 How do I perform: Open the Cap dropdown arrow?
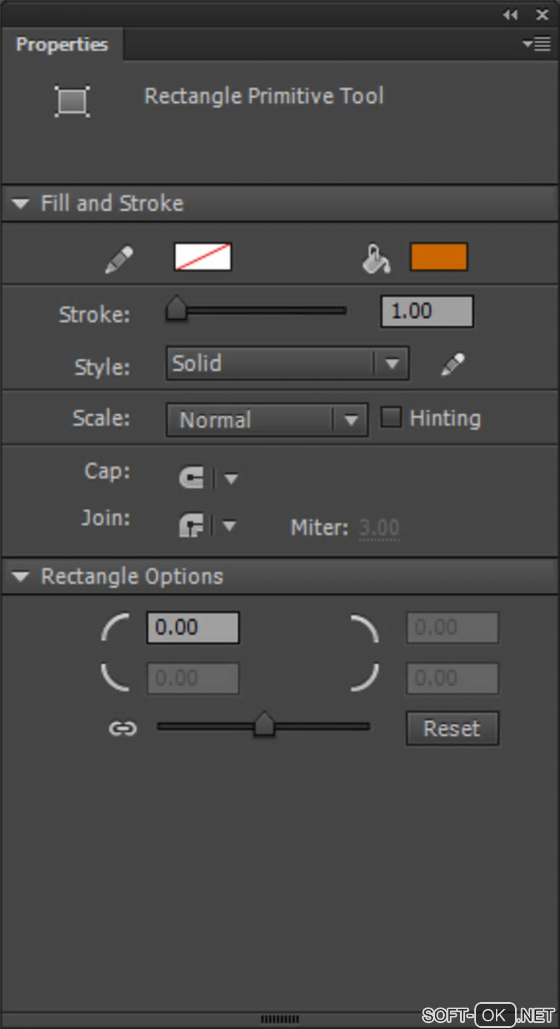pos(231,479)
